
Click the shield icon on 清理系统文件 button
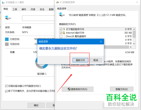[69, 89]
